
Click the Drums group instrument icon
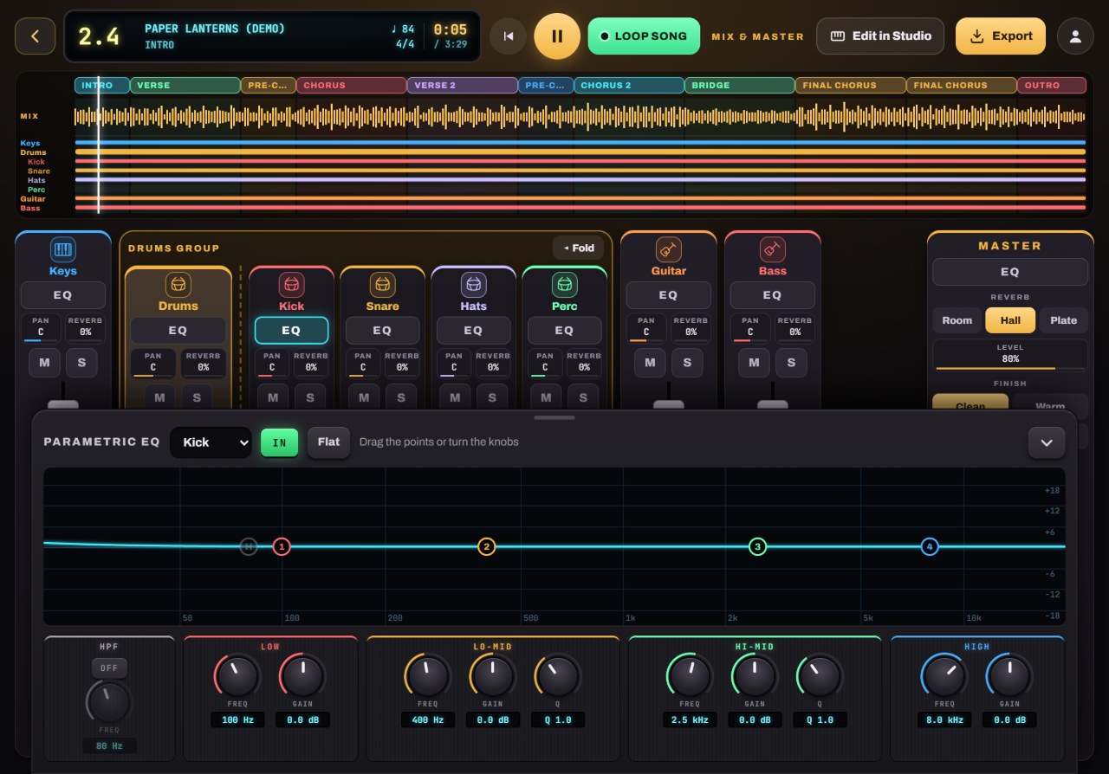178,285
